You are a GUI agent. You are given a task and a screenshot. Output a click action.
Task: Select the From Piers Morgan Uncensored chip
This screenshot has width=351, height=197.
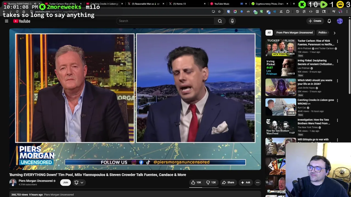tap(294, 33)
